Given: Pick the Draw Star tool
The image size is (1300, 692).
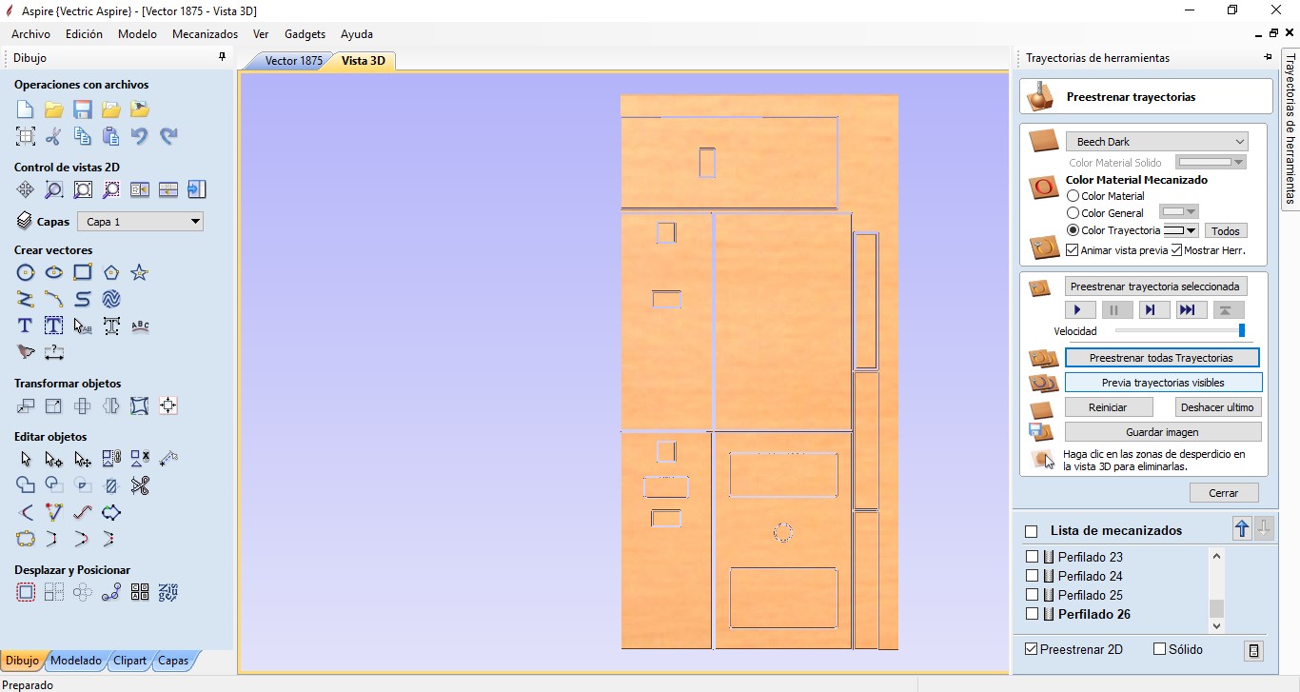Looking at the screenshot, I should pos(140,273).
